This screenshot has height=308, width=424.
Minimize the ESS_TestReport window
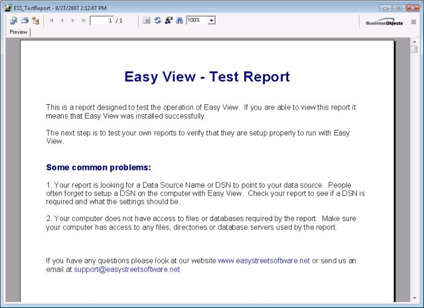pyautogui.click(x=385, y=8)
